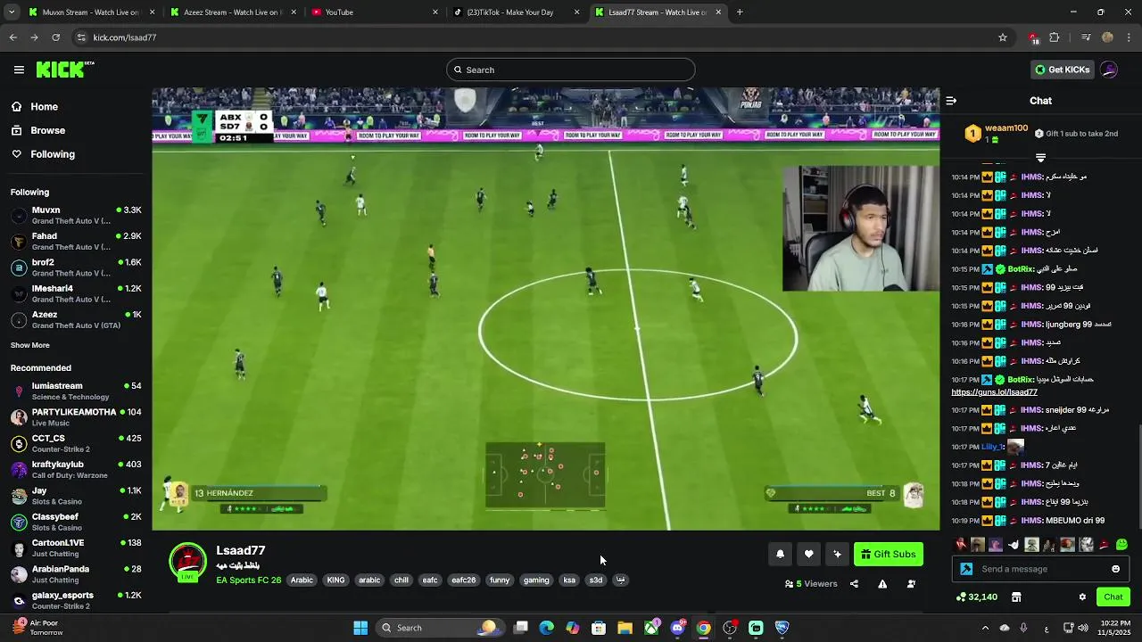Click the Kick search box
This screenshot has width=1142, height=642.
tap(570, 70)
